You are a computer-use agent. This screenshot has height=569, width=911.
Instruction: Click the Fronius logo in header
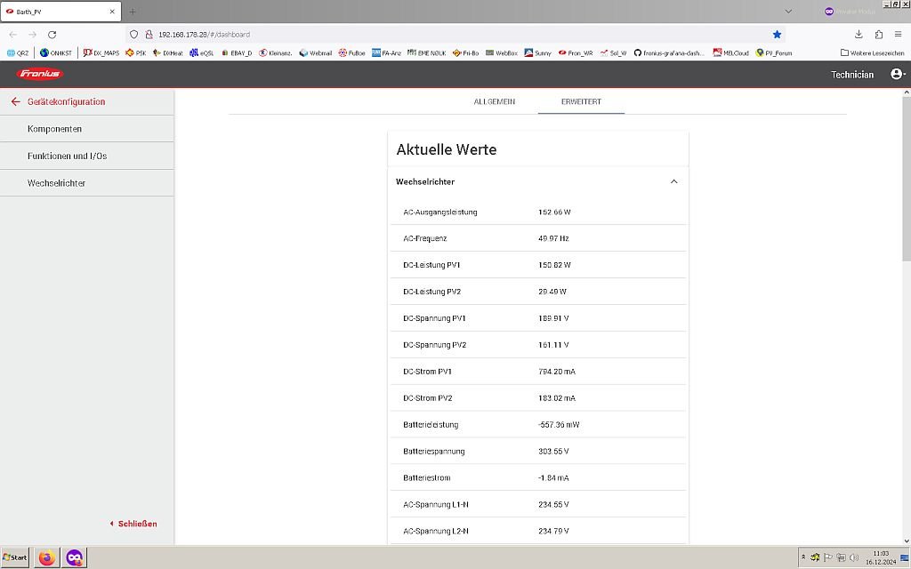point(40,74)
